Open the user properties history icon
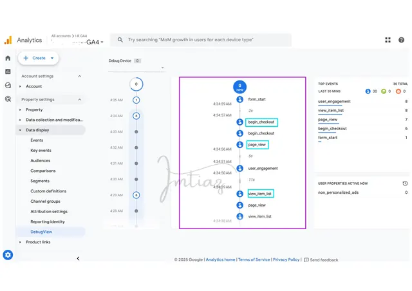The width and height of the screenshot is (412, 291). click(x=405, y=183)
